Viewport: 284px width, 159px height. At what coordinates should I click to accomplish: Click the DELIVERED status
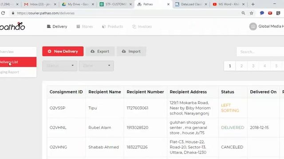click(233, 128)
